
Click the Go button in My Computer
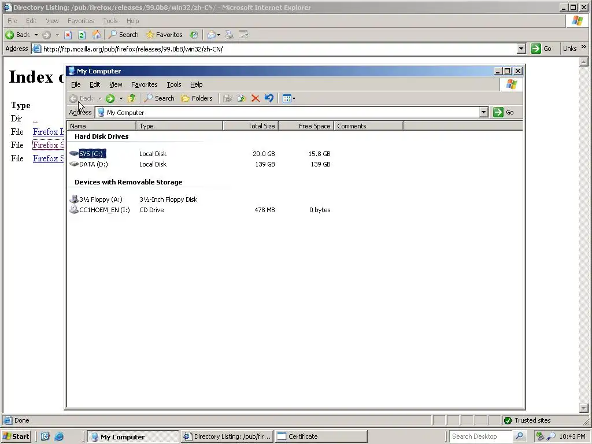504,112
